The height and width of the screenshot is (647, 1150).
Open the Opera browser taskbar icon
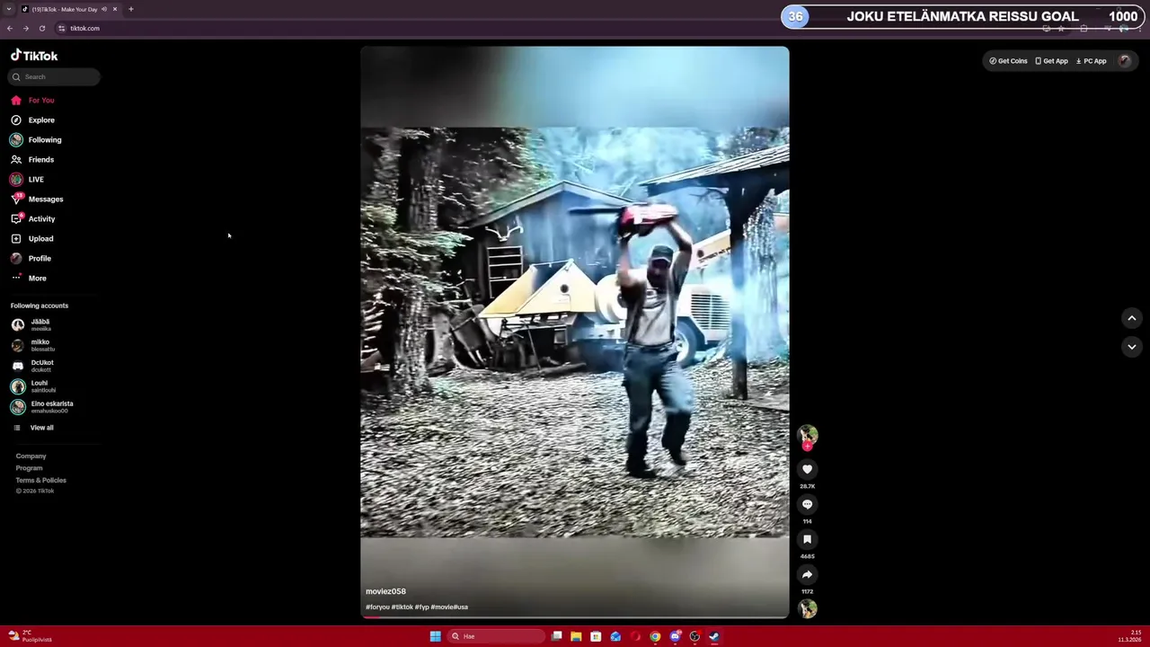click(x=635, y=636)
